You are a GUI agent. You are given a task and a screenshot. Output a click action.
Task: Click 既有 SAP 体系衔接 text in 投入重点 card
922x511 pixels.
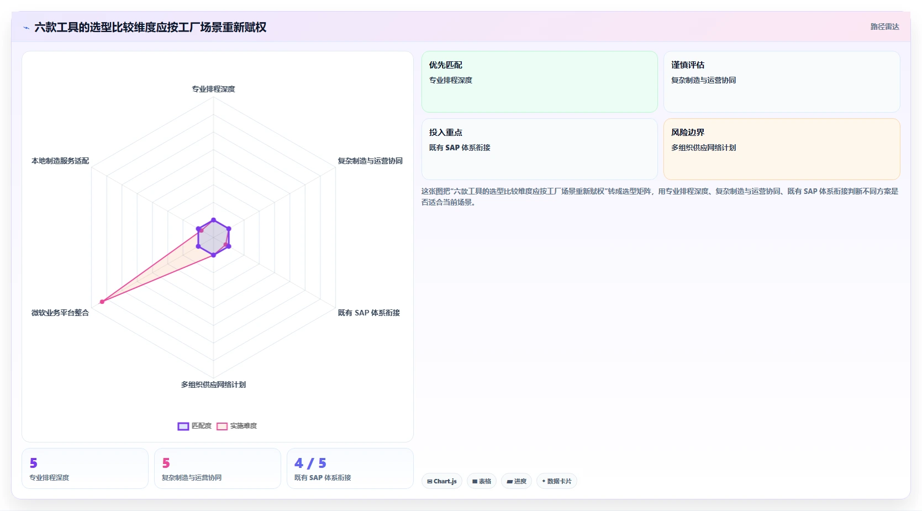460,147
